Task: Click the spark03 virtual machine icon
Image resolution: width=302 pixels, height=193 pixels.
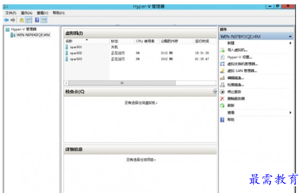Action: (x=67, y=59)
